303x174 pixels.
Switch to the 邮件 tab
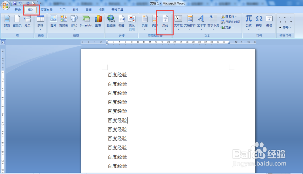[75, 10]
